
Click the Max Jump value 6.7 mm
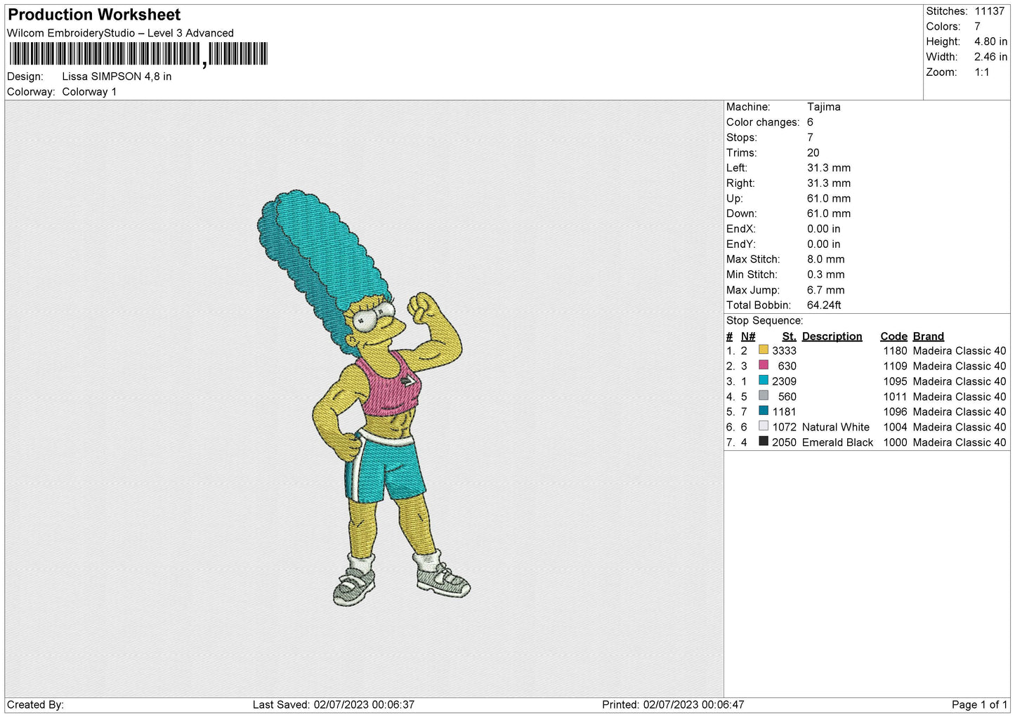[x=825, y=290]
